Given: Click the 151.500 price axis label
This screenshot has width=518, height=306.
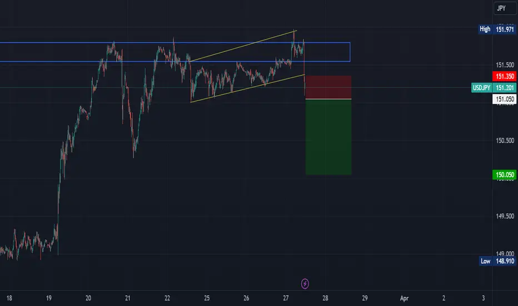Looking at the screenshot, I should point(505,65).
